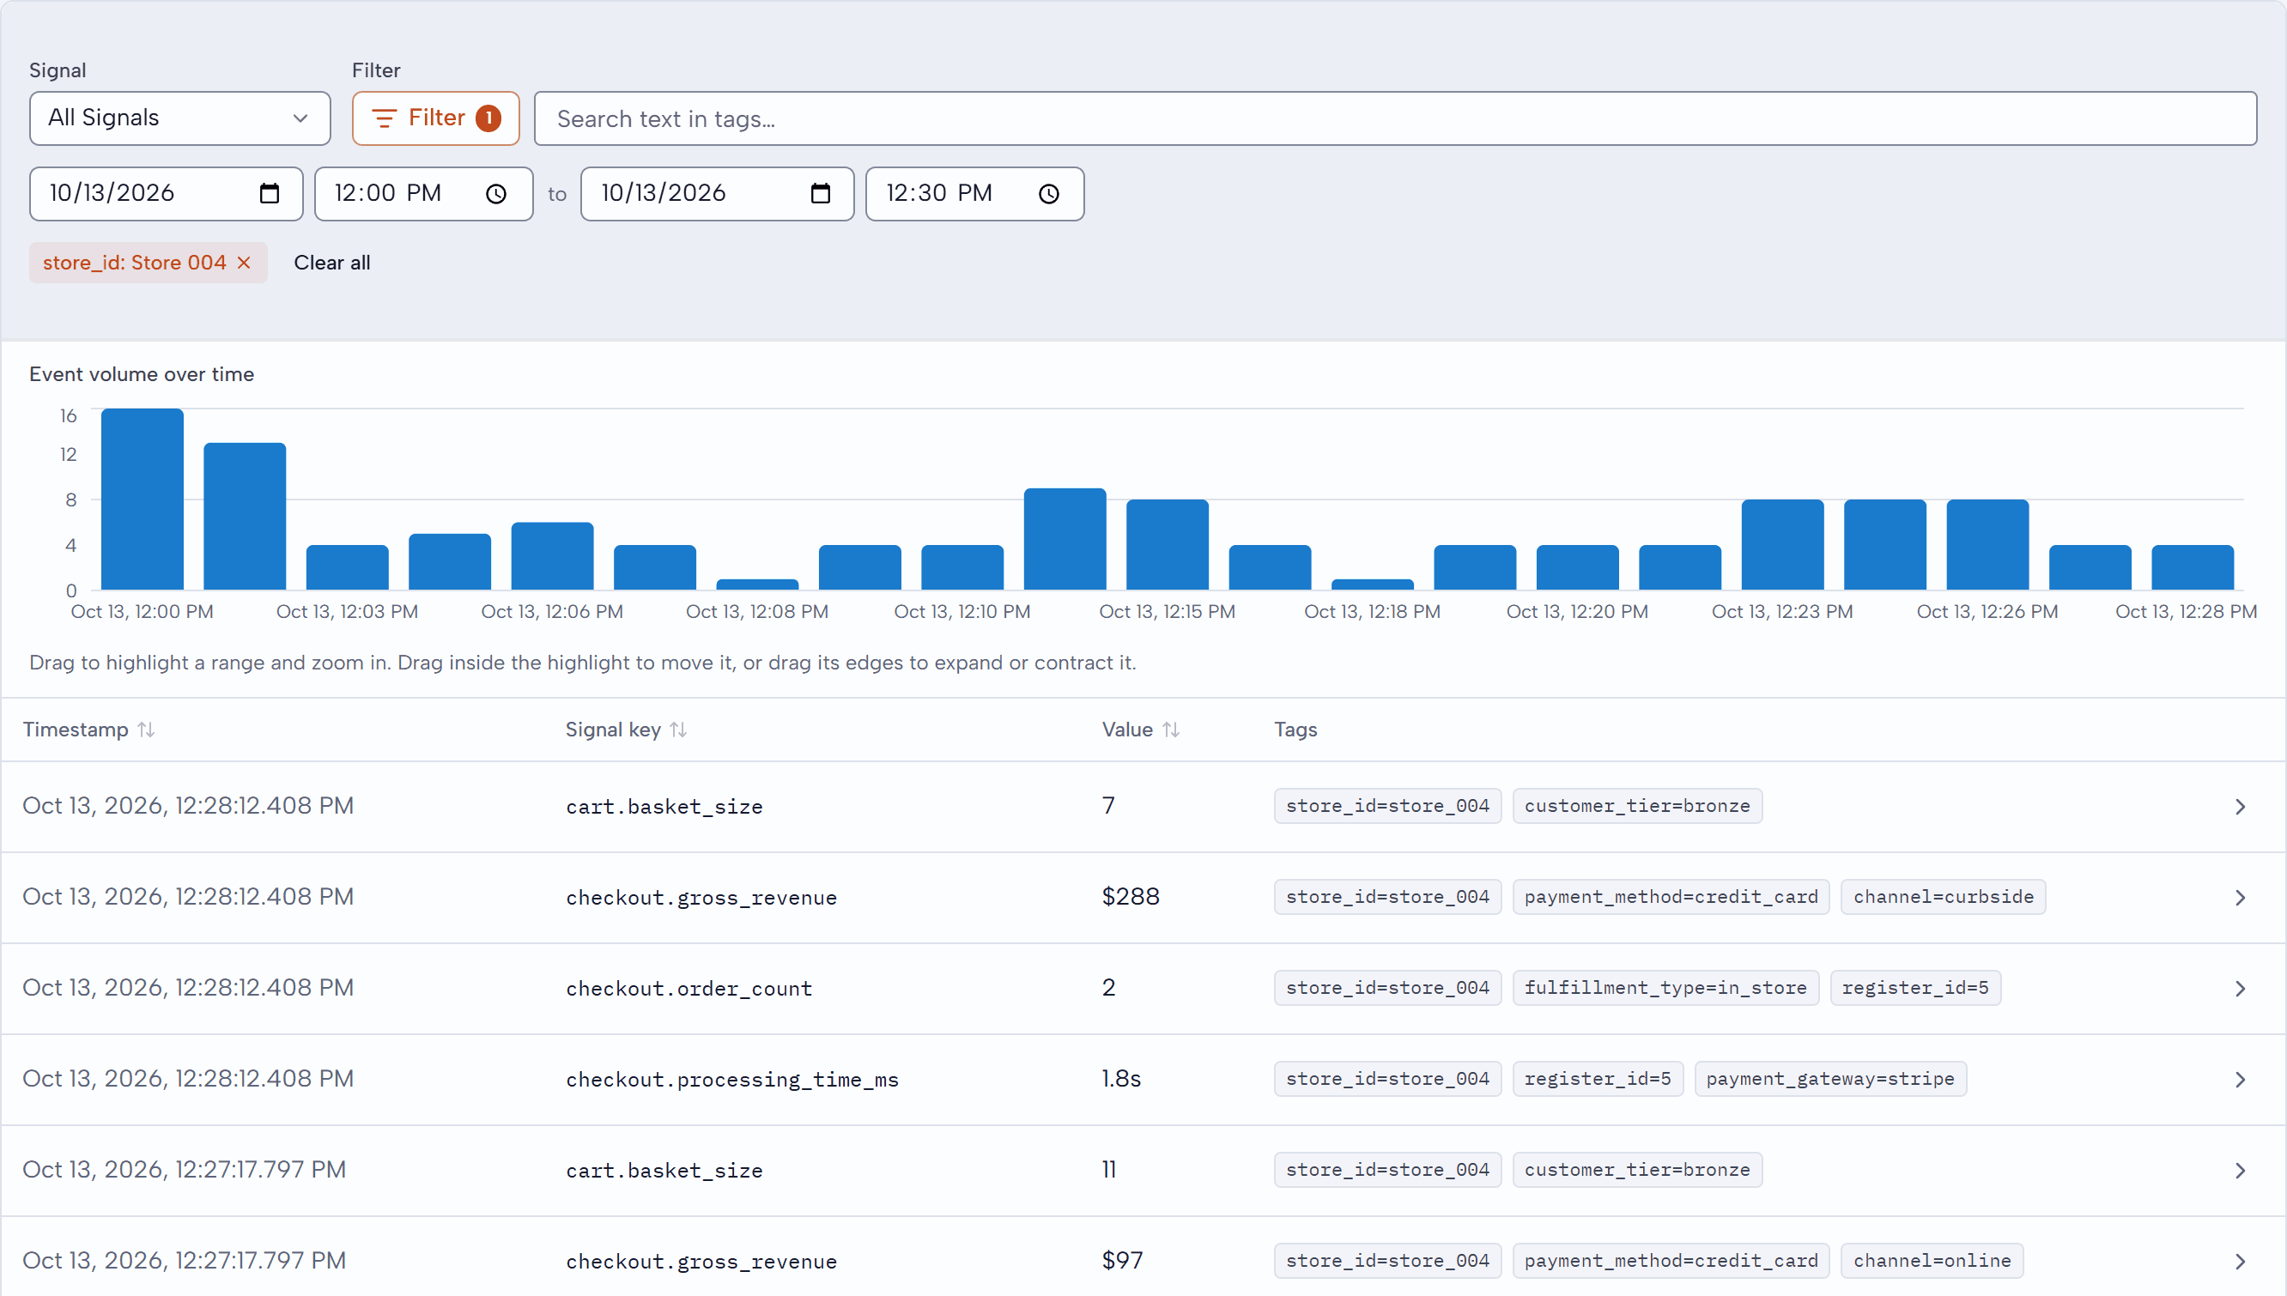Expand the checkout.gross_revenue $288 row
Screen dimensions: 2287x1296
(x=2240, y=897)
